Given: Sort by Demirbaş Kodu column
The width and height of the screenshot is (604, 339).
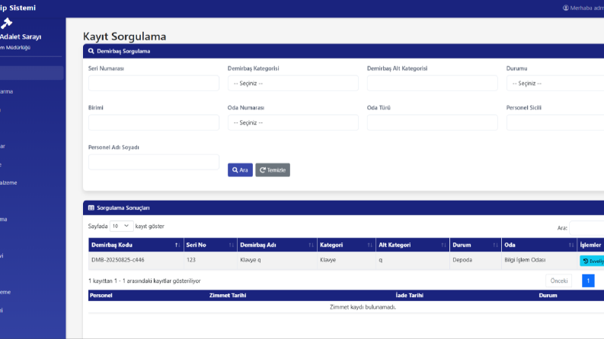Looking at the screenshot, I should tap(136, 245).
